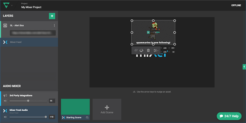This screenshot has height=123, width=246.
Task: Open the SL - Alert Box options menu
Action: coord(54,26)
